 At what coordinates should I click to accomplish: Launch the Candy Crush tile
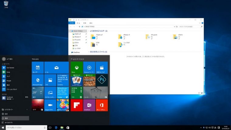(63, 105)
